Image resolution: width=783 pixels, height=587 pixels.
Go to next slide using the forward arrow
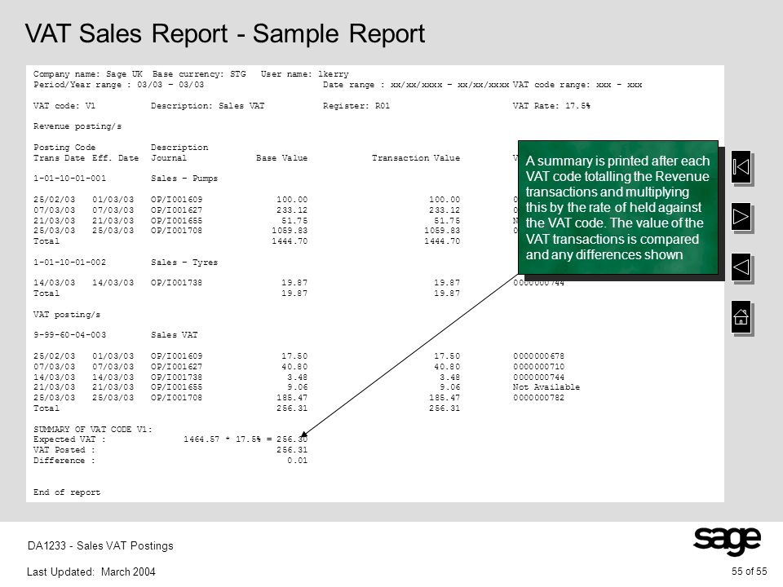point(741,217)
